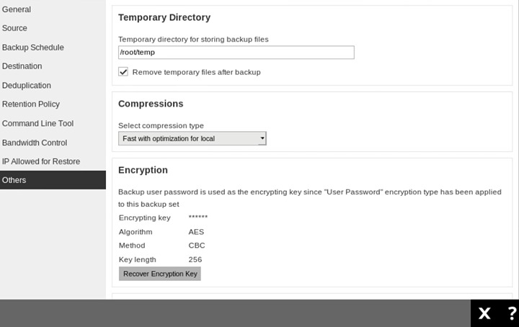Click the Others sidebar item
Viewport: 519px width, 327px height.
click(14, 180)
